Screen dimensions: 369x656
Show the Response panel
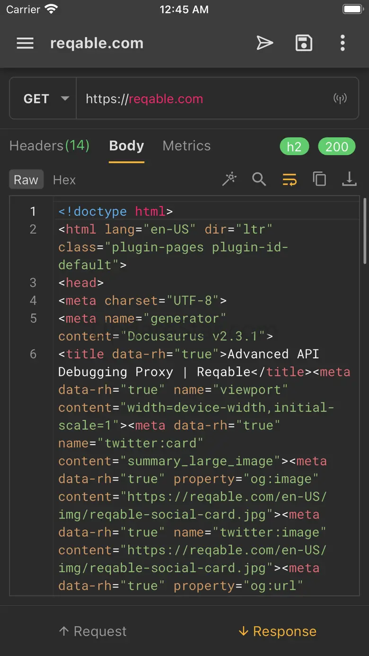[x=277, y=631]
